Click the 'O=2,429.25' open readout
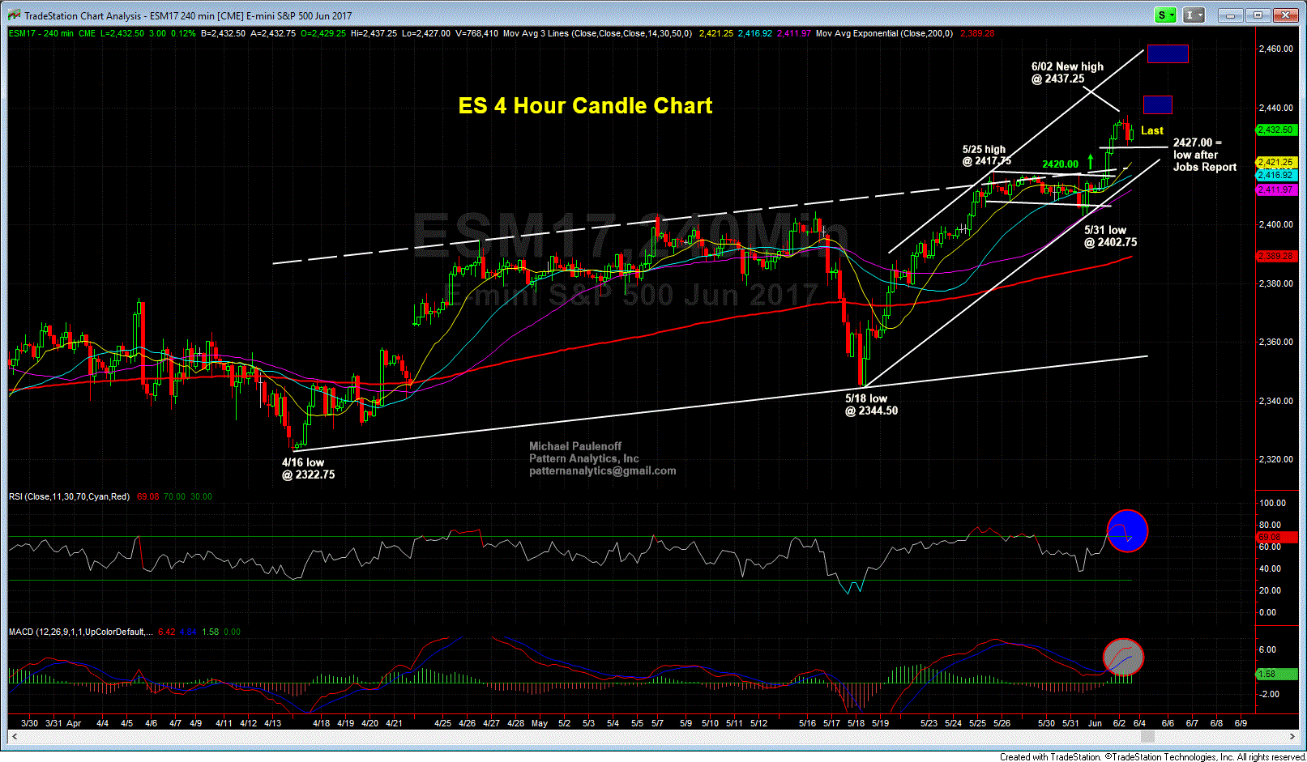This screenshot has width=1307, height=762. [323, 34]
